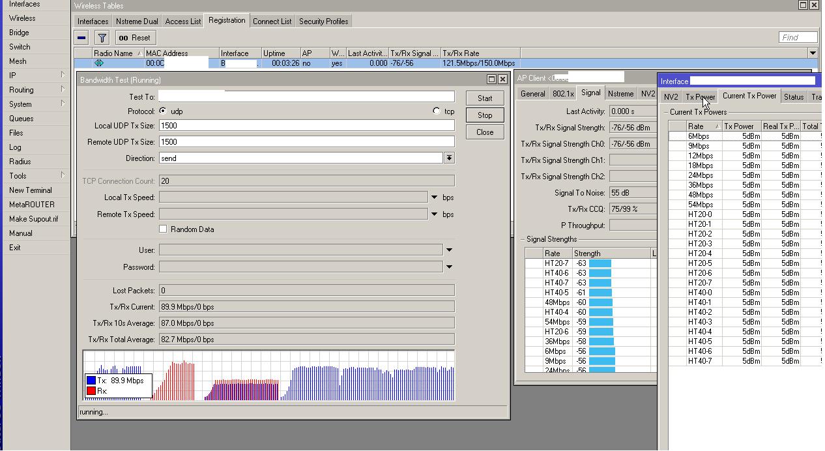
Task: Open the Nstreme tab in AP Client window
Action: (x=620, y=94)
